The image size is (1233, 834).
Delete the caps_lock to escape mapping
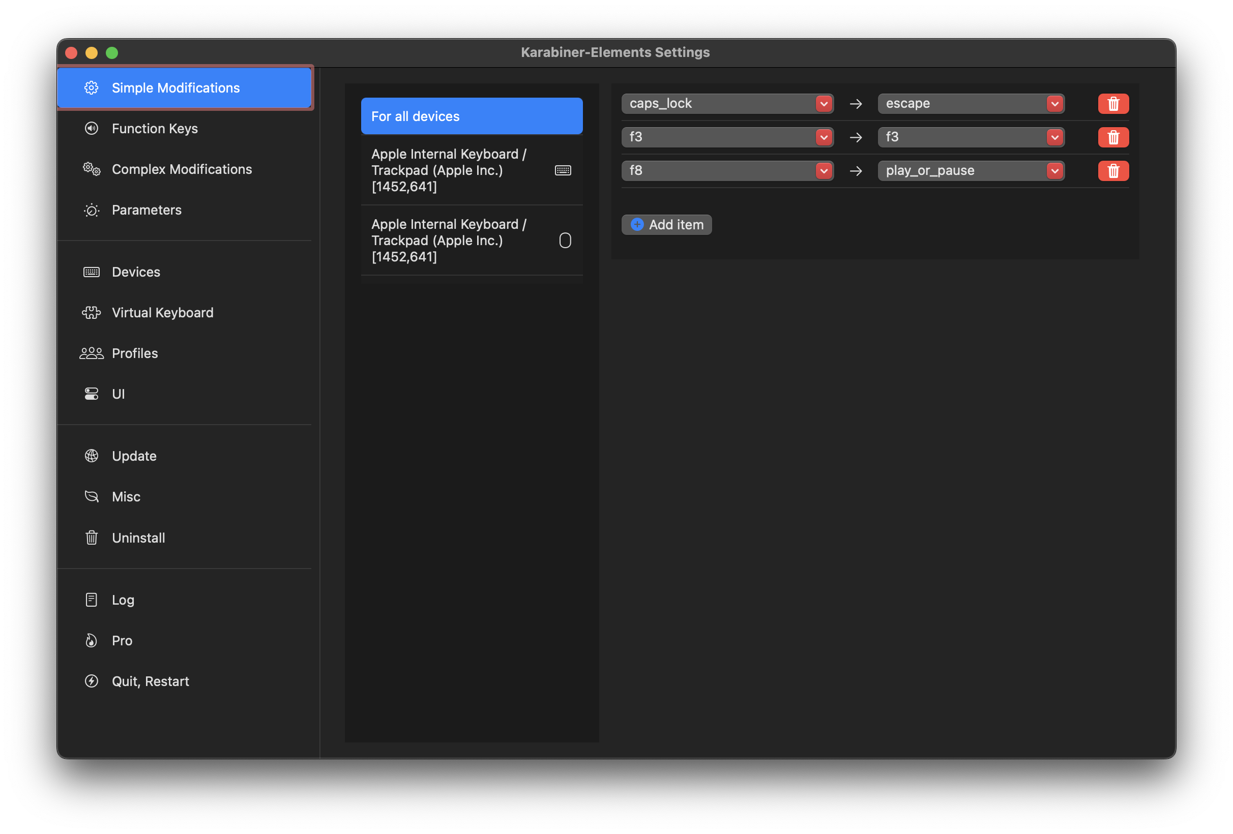coord(1112,103)
